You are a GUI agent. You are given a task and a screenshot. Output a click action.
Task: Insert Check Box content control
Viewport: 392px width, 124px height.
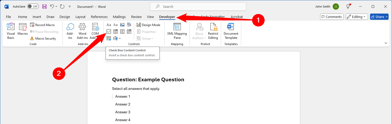point(109,32)
